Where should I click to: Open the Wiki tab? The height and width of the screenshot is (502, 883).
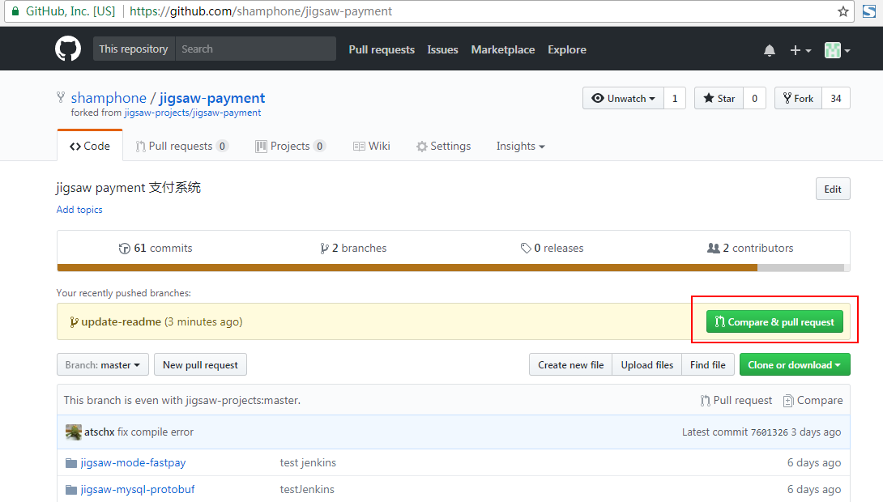[372, 147]
